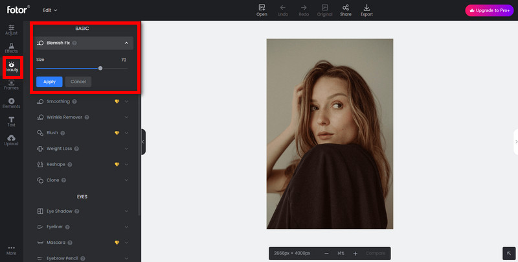Screen dimensions: 518x262
Task: Open the Elements panel
Action: [11, 102]
